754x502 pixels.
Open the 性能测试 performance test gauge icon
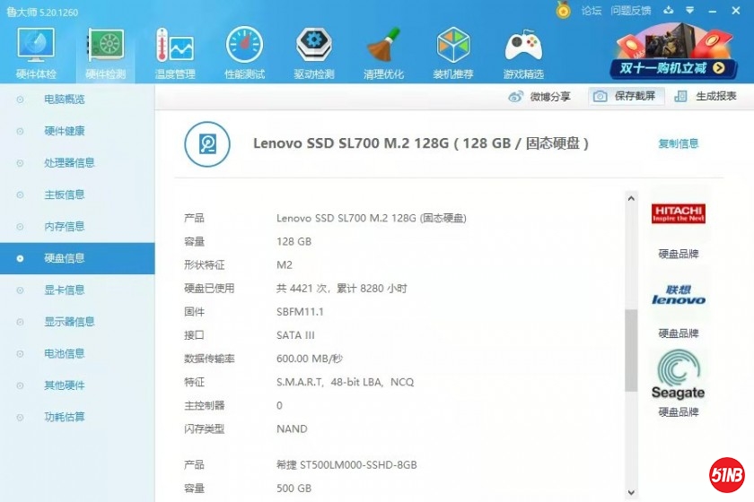point(244,53)
